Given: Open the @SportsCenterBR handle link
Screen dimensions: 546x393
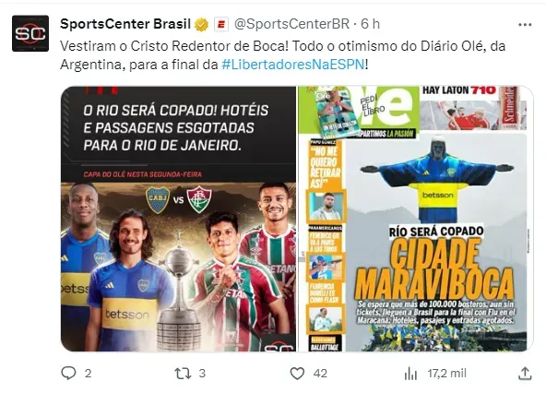Looking at the screenshot, I should tap(291, 24).
